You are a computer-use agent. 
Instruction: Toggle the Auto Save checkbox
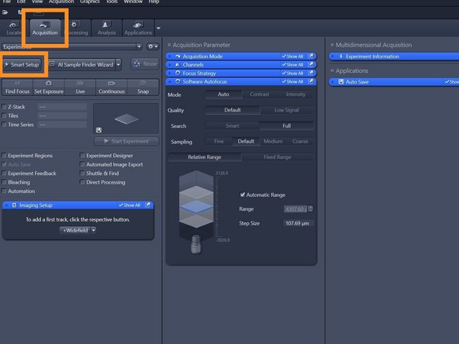click(4, 164)
